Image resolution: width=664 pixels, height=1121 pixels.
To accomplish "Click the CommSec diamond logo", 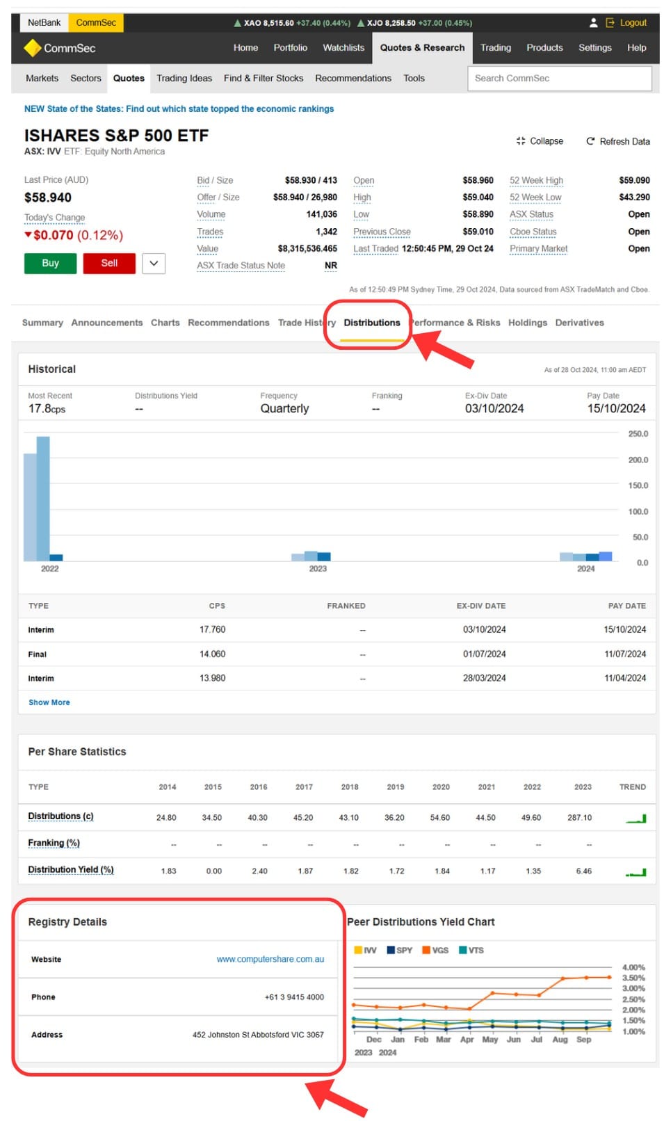I will pyautogui.click(x=32, y=48).
